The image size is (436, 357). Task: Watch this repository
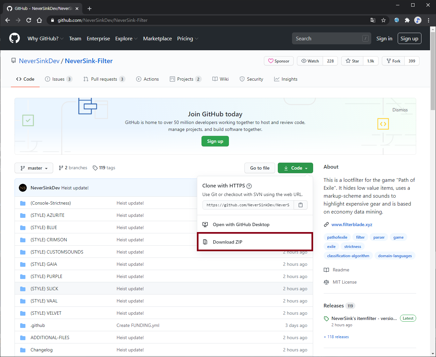[x=310, y=61]
